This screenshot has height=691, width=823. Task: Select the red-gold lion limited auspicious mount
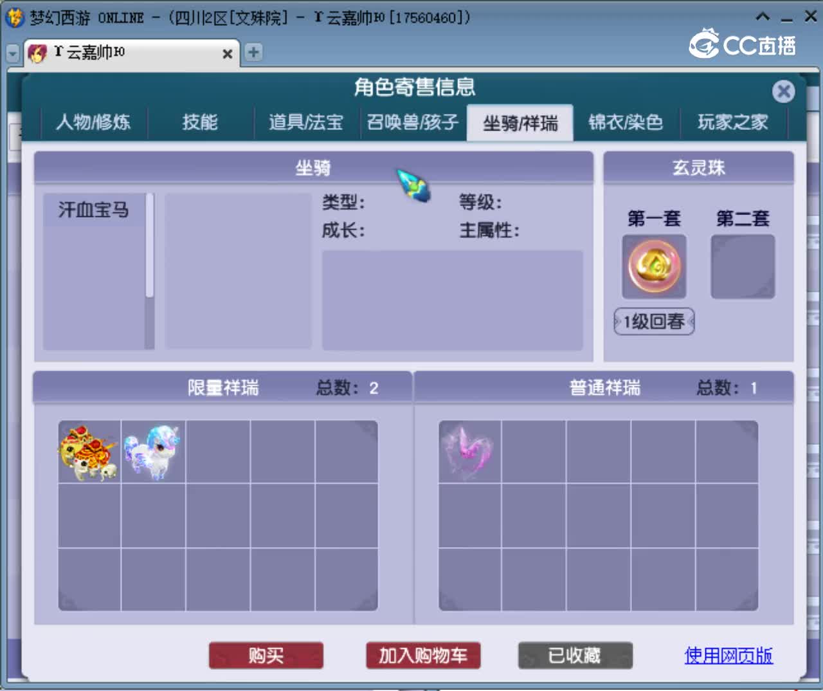click(89, 452)
